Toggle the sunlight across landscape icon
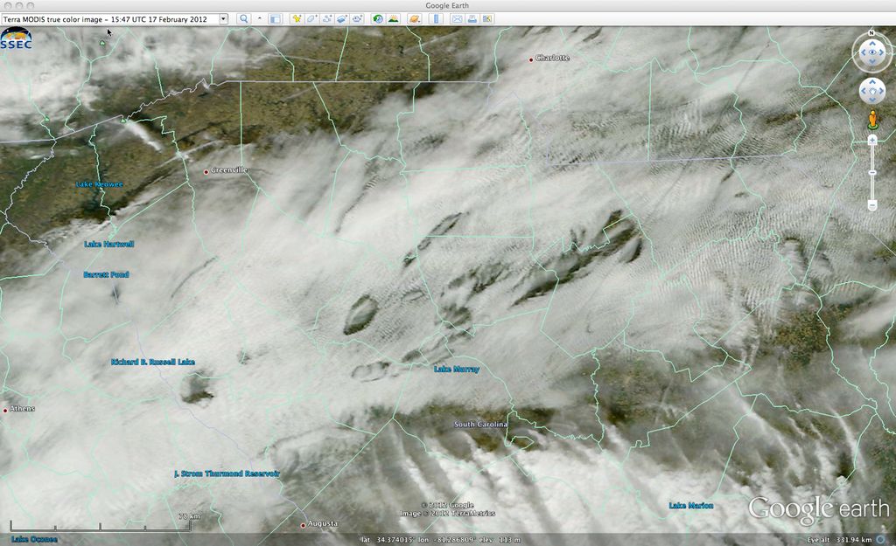Screen dimensions: 896x546 [x=393, y=19]
